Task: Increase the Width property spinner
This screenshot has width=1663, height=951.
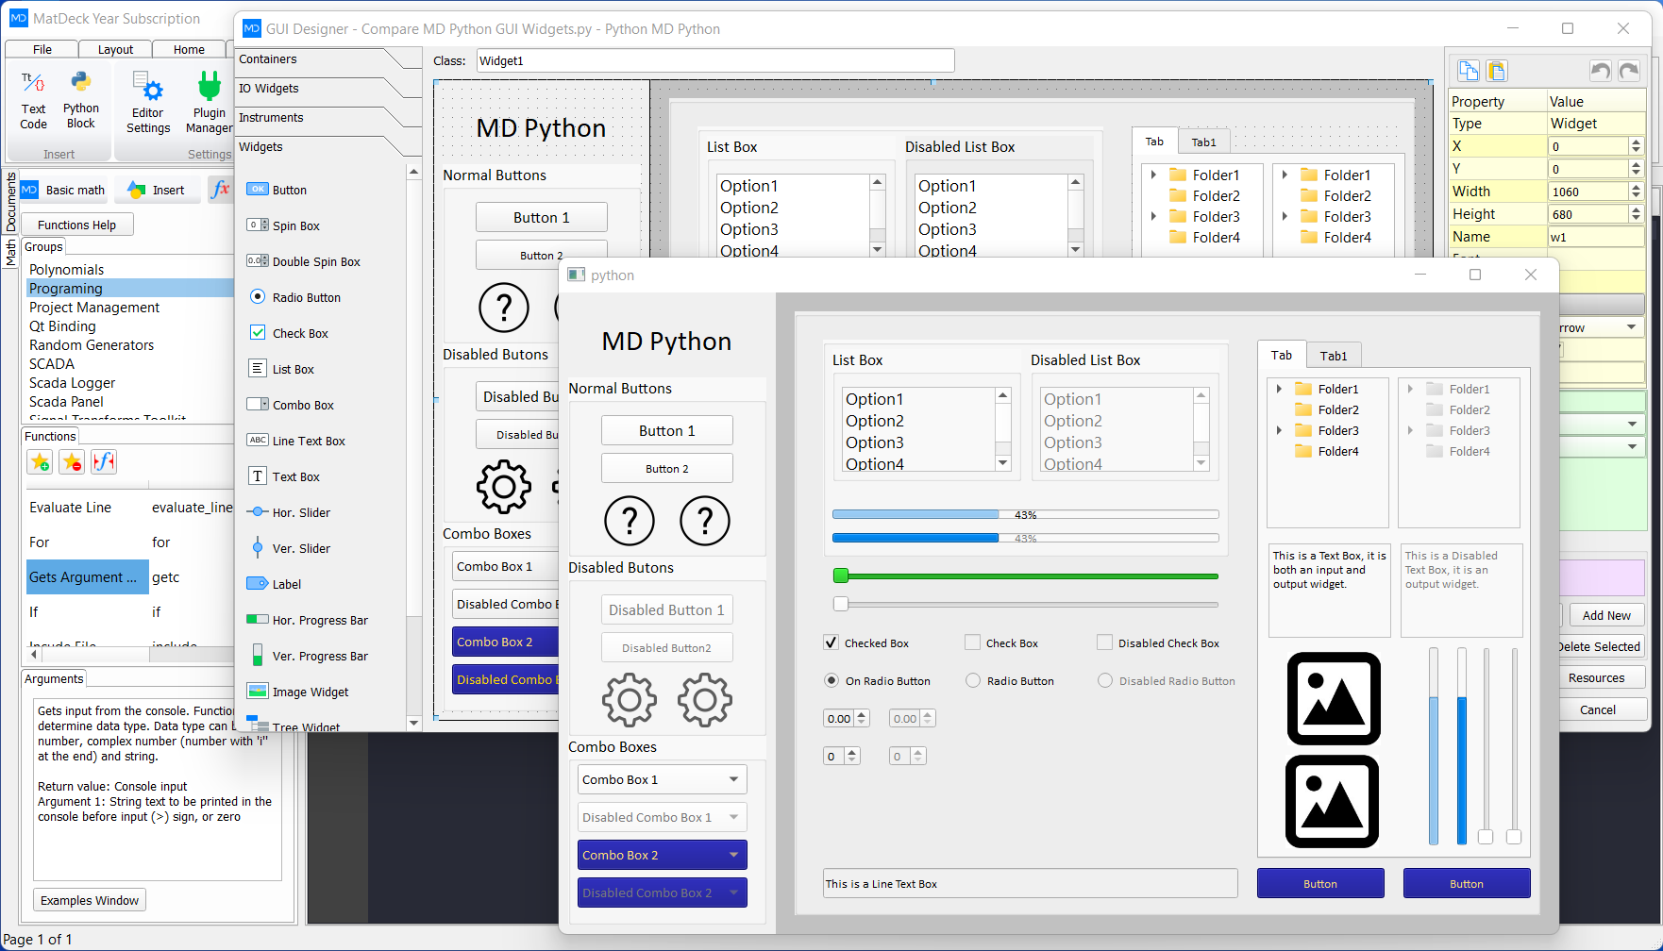Action: 1636,187
